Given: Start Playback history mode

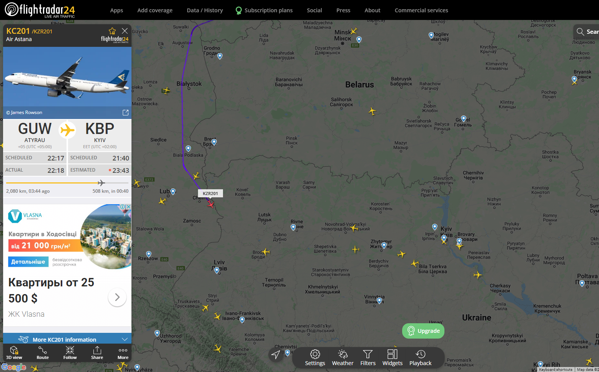Looking at the screenshot, I should tap(420, 357).
